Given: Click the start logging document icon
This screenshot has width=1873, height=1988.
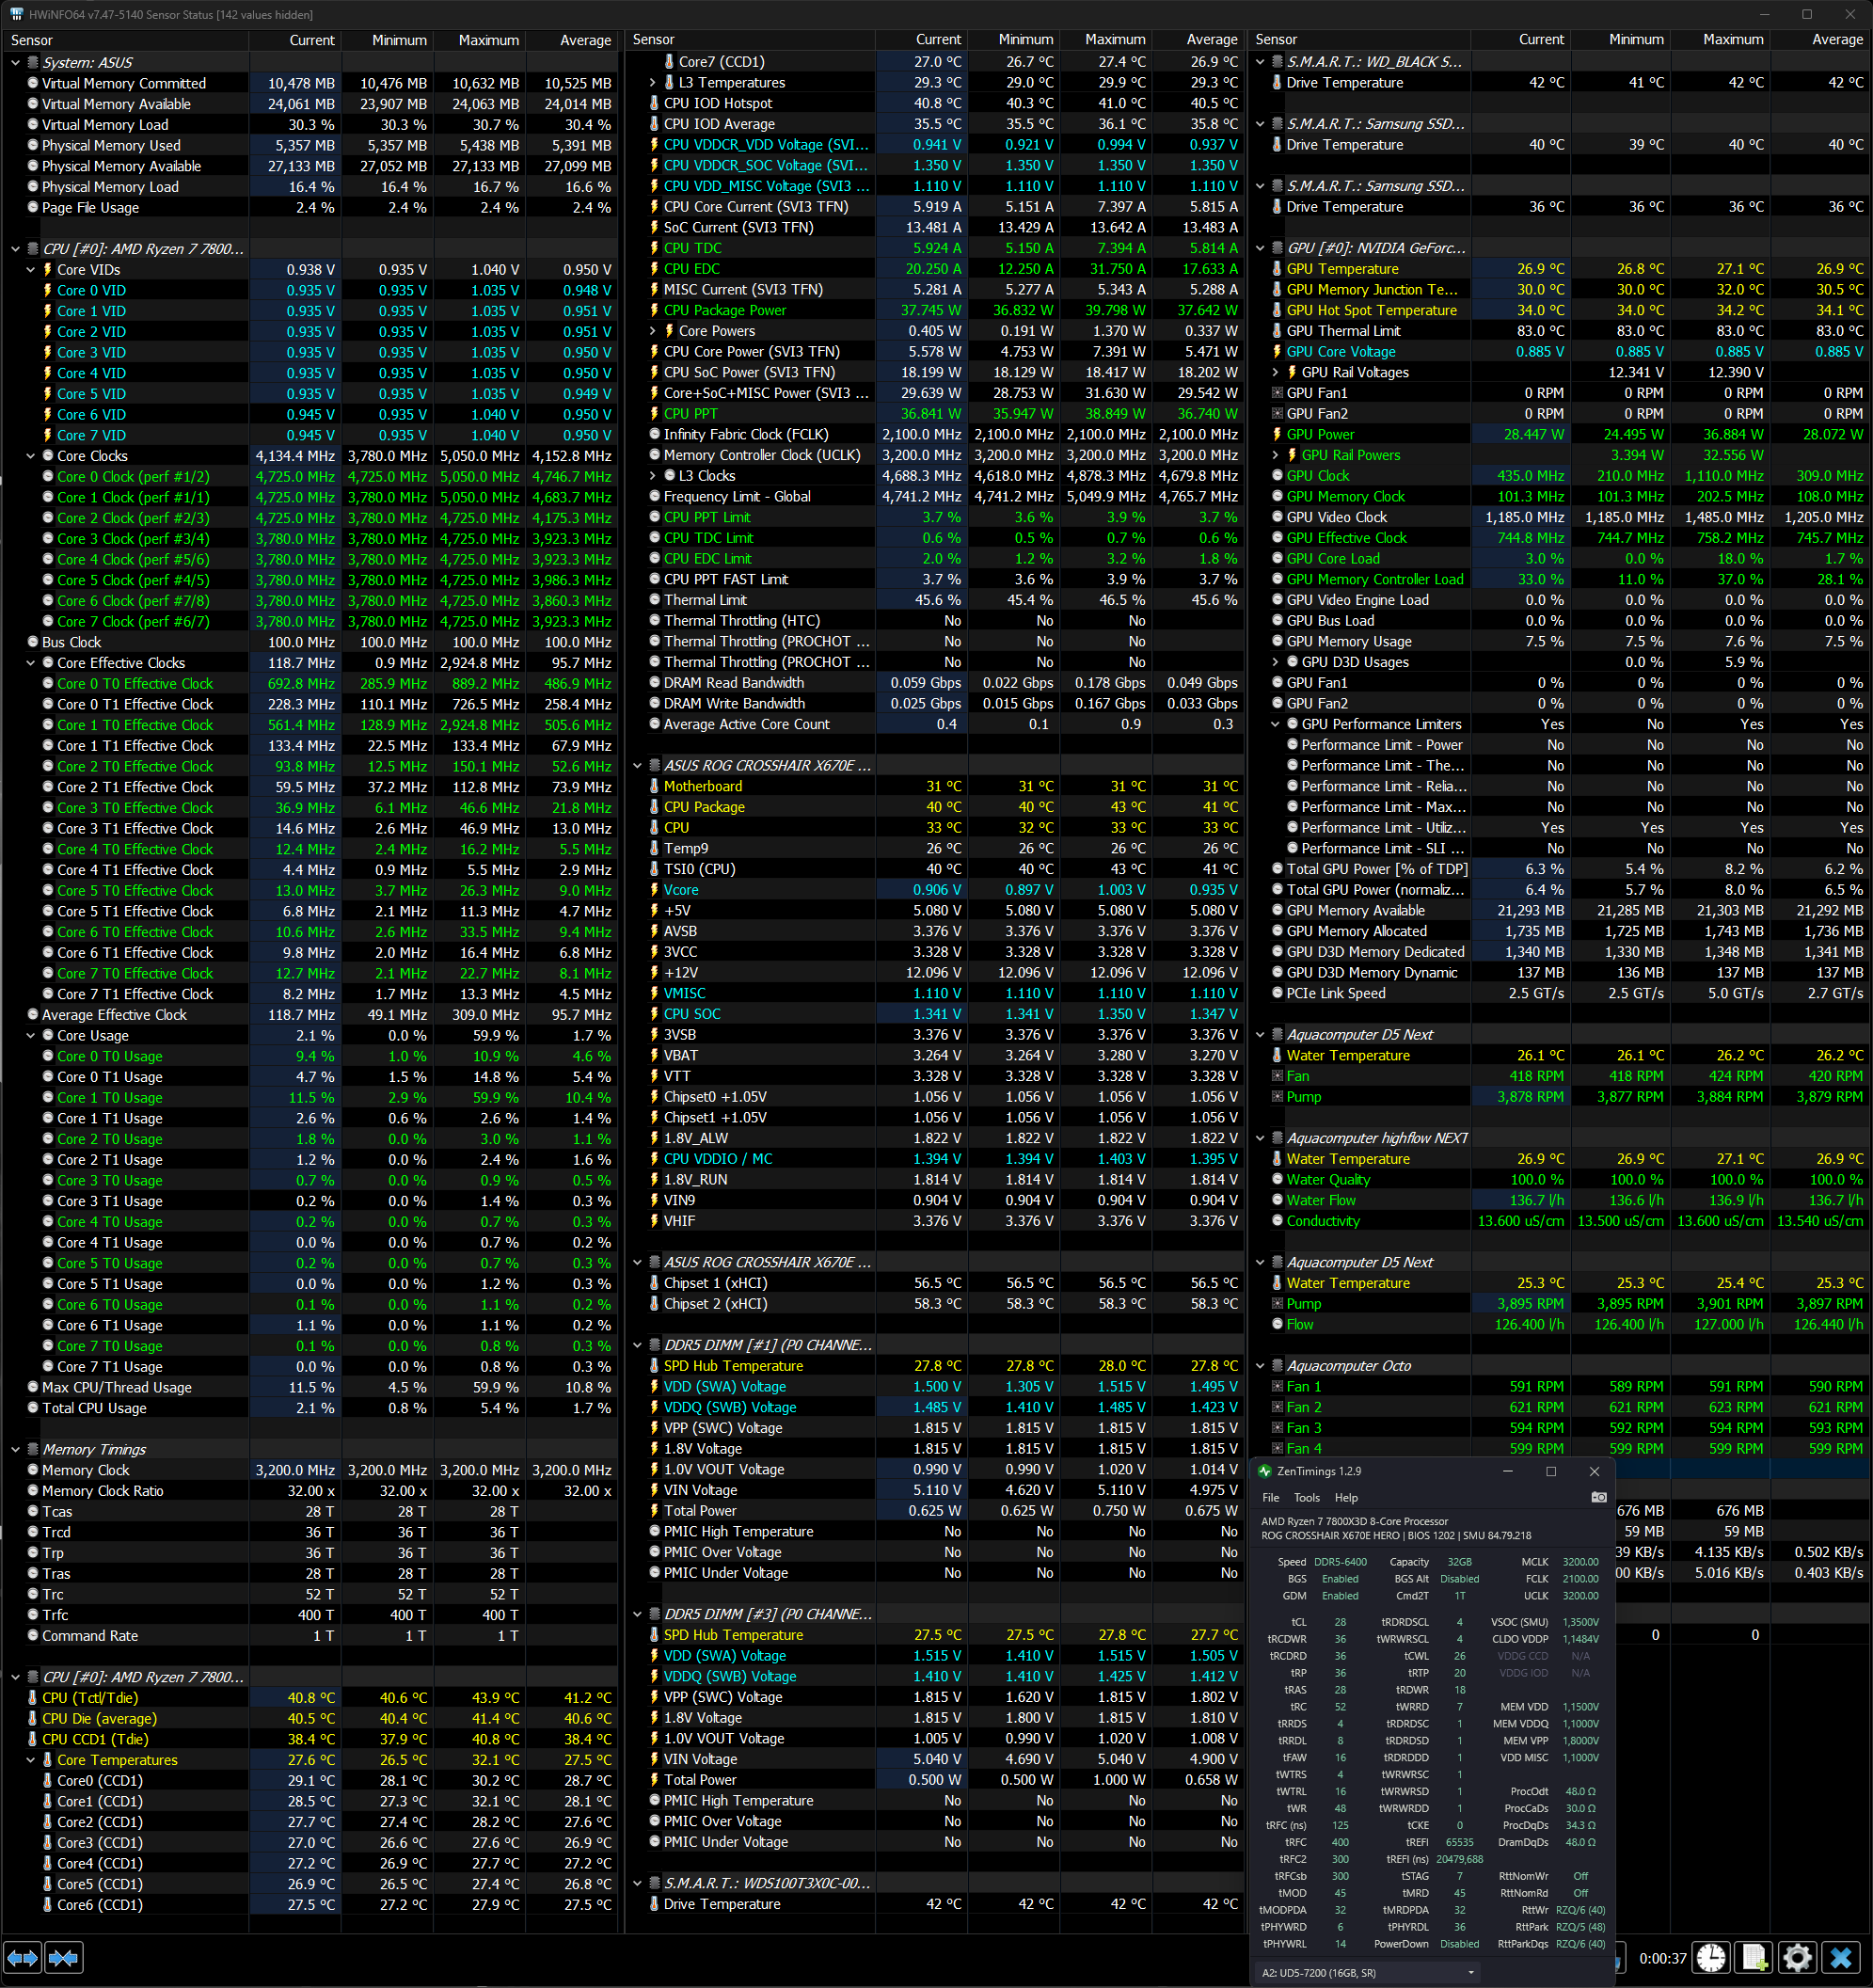Looking at the screenshot, I should [x=1753, y=1957].
